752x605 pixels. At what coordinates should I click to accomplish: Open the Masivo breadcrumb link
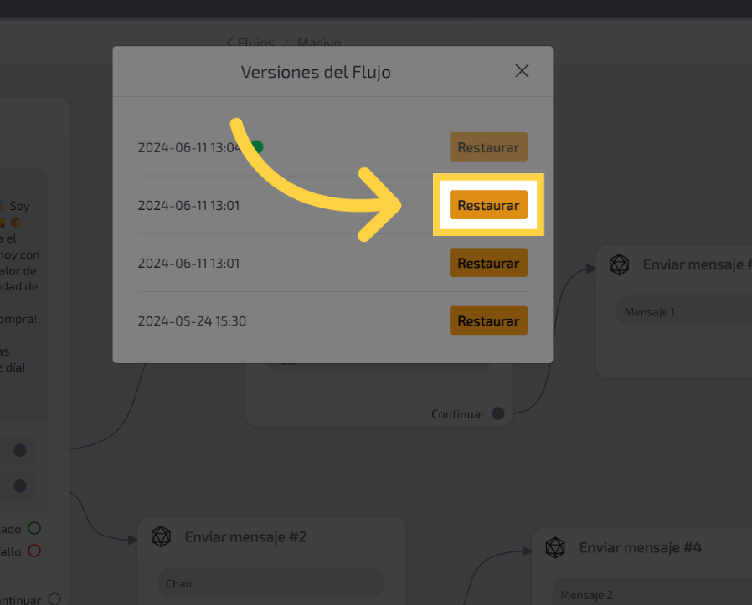click(318, 43)
